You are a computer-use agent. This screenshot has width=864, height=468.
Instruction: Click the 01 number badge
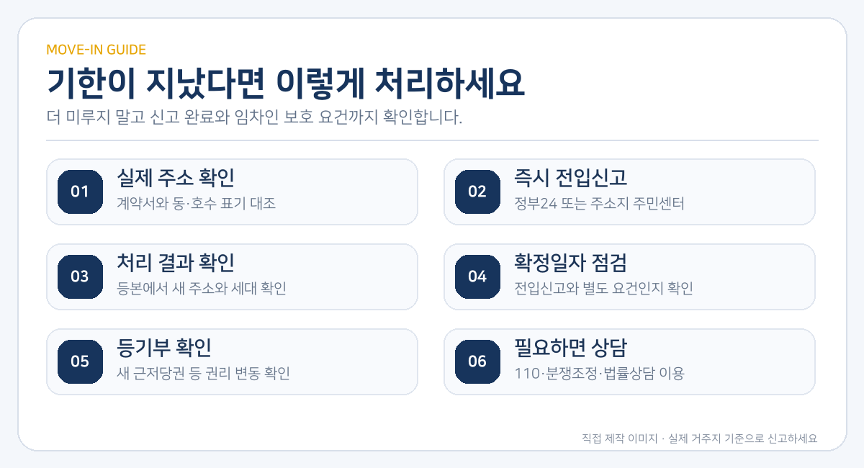[80, 192]
